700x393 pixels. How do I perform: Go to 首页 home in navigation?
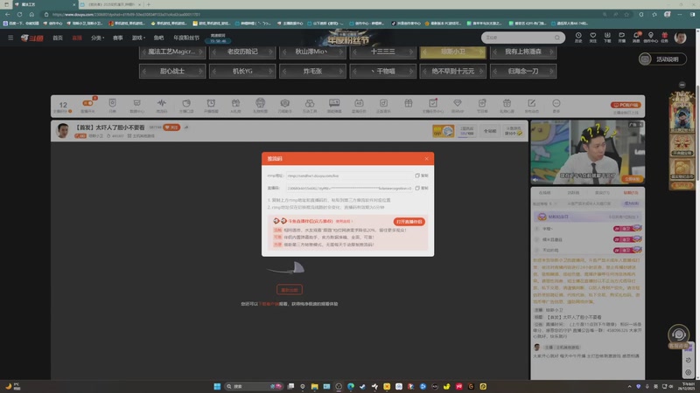tap(58, 38)
